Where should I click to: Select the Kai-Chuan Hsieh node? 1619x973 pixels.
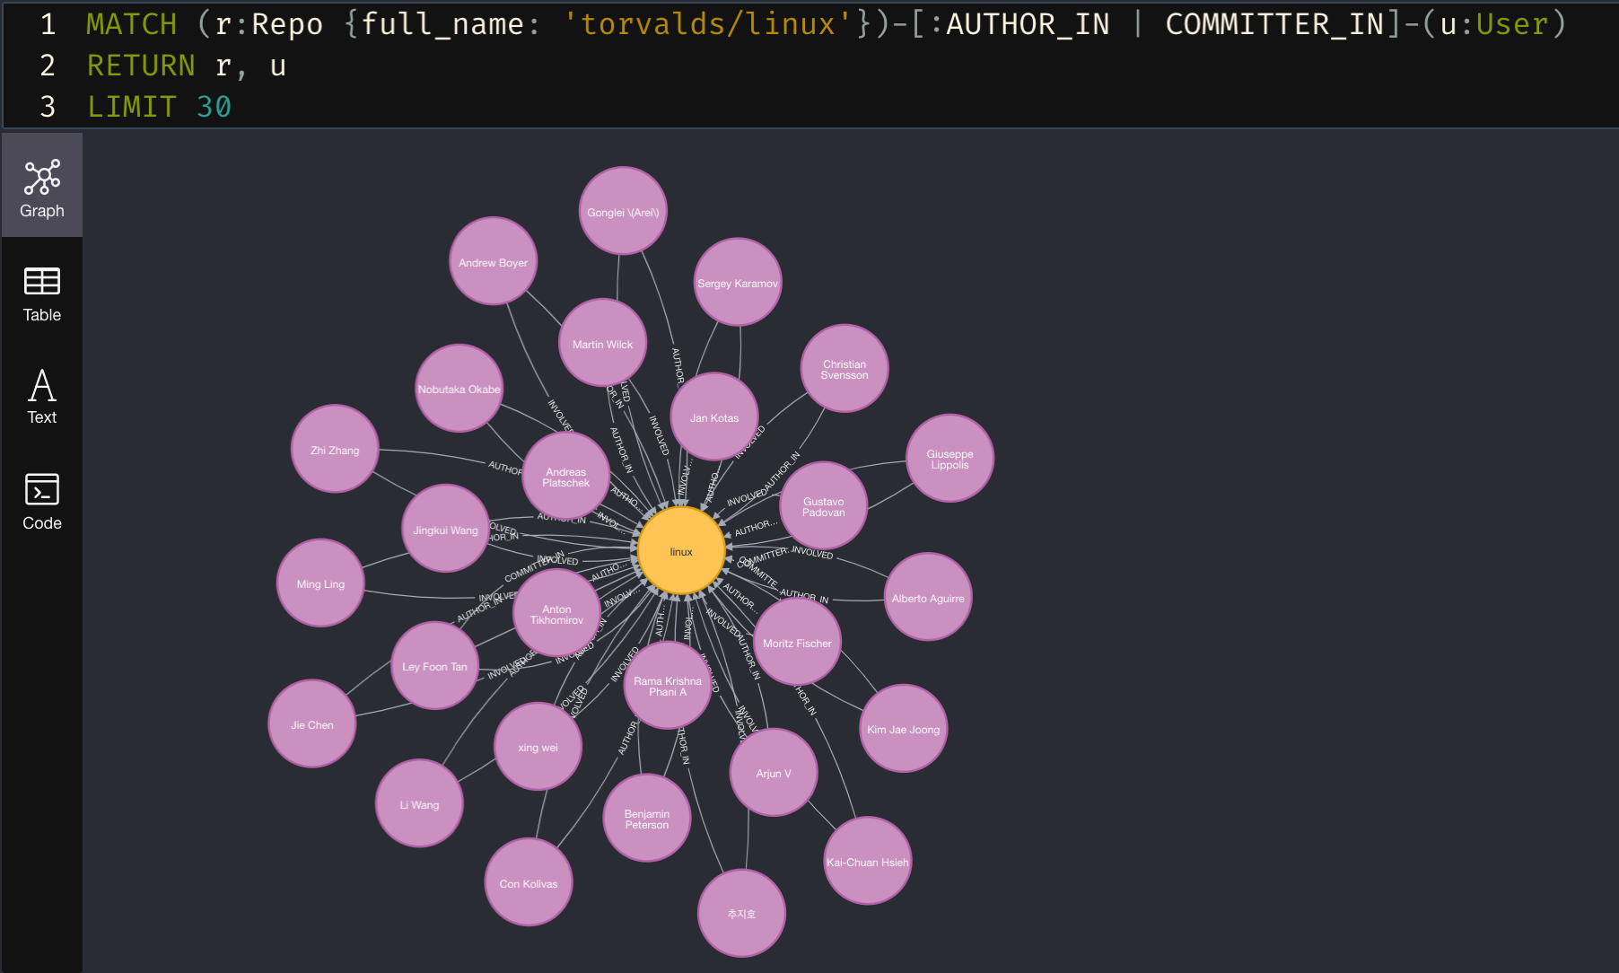point(868,861)
